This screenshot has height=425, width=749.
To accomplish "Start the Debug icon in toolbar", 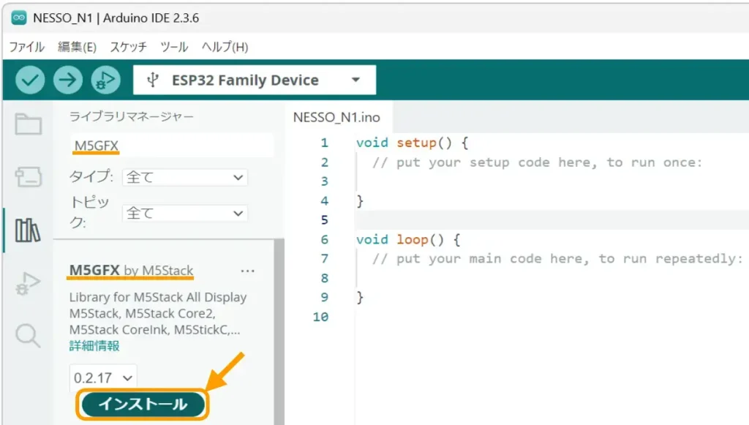I will click(105, 80).
